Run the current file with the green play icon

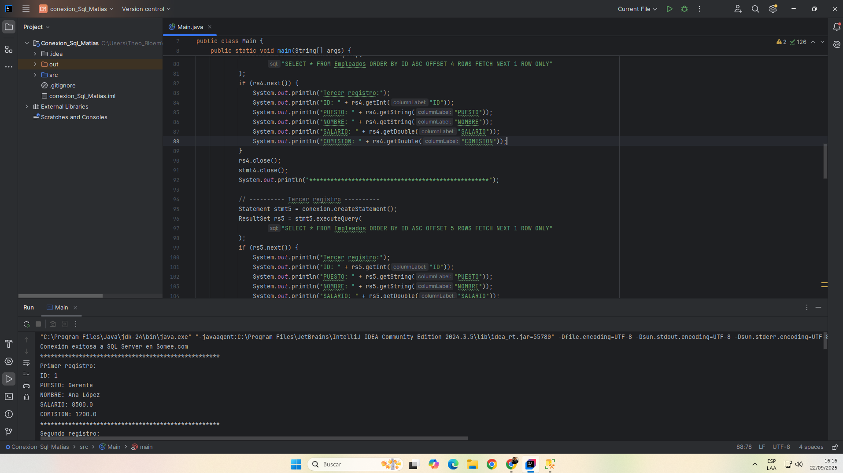coord(669,9)
